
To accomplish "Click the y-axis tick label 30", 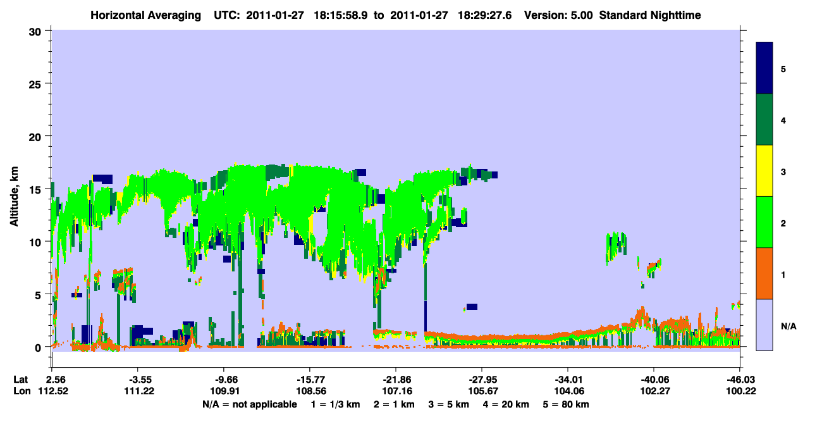I will 37,30.
